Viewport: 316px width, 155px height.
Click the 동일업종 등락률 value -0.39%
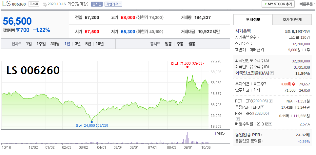click(304, 142)
